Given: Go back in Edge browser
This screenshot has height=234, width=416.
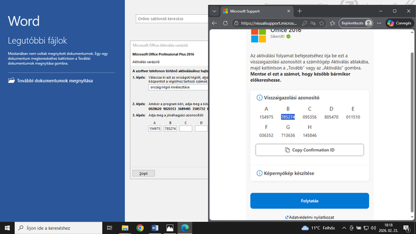Looking at the screenshot, I should pos(215,23).
